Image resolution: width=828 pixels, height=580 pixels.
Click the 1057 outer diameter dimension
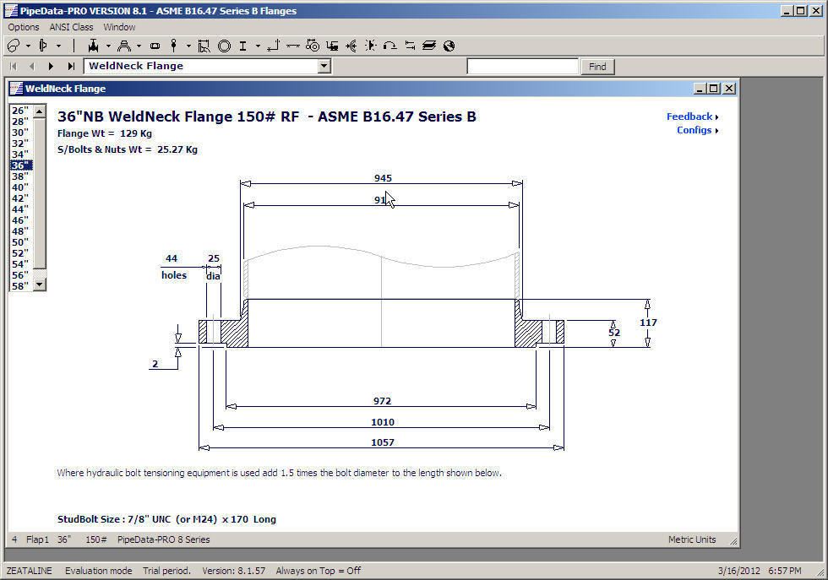click(x=382, y=442)
